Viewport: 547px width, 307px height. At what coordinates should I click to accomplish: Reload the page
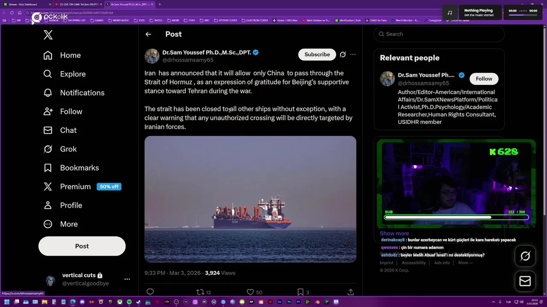point(12,13)
